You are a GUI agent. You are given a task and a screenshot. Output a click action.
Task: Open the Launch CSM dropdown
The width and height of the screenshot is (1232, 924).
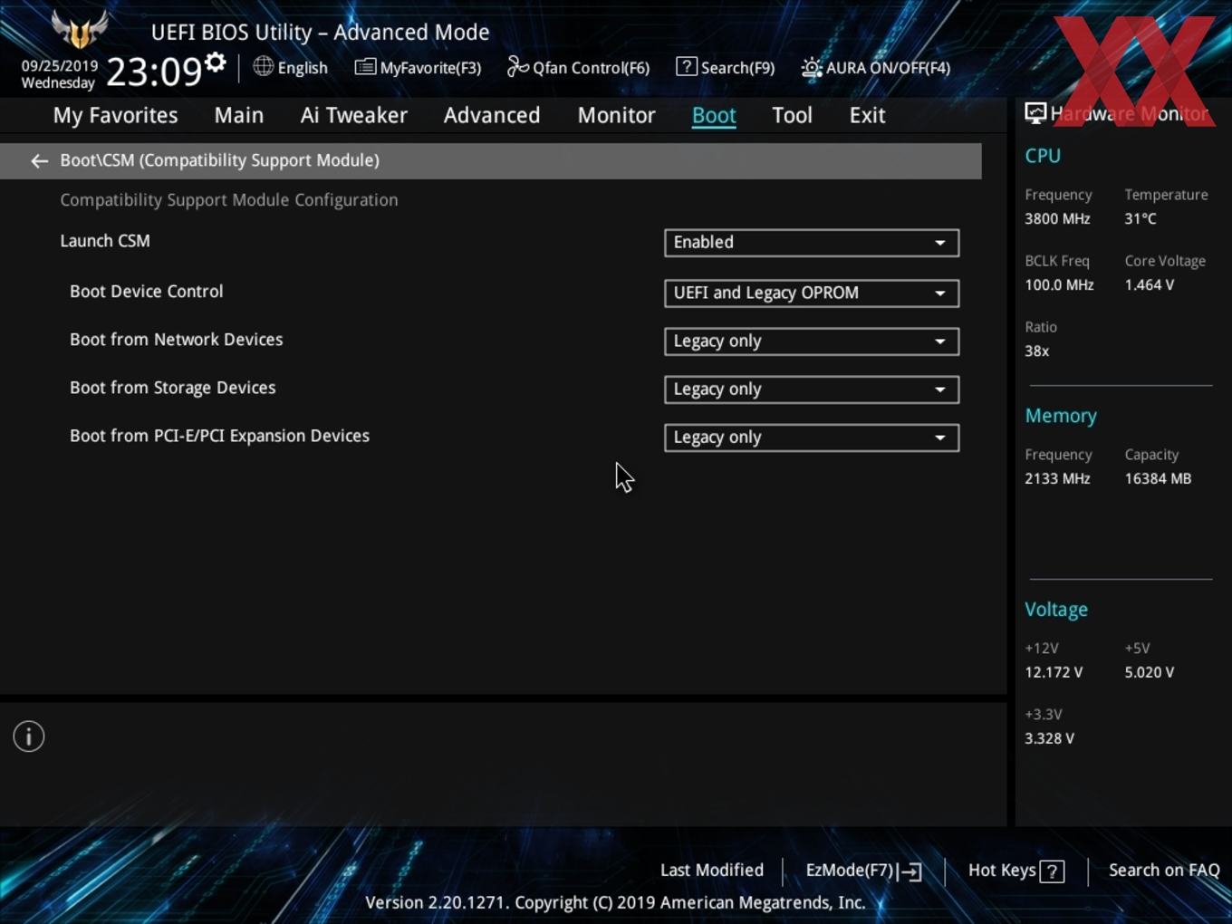[812, 243]
